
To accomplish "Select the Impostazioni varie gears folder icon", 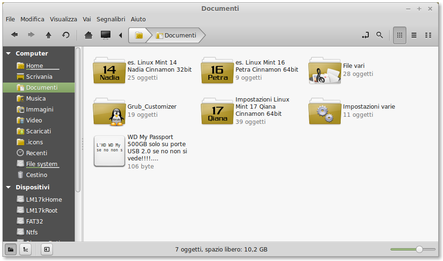I will click(325, 112).
